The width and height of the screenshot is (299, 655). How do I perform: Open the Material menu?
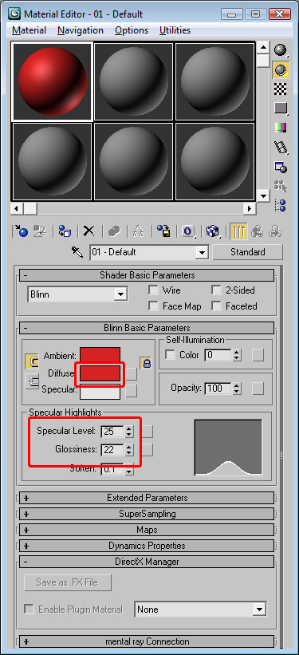30,30
